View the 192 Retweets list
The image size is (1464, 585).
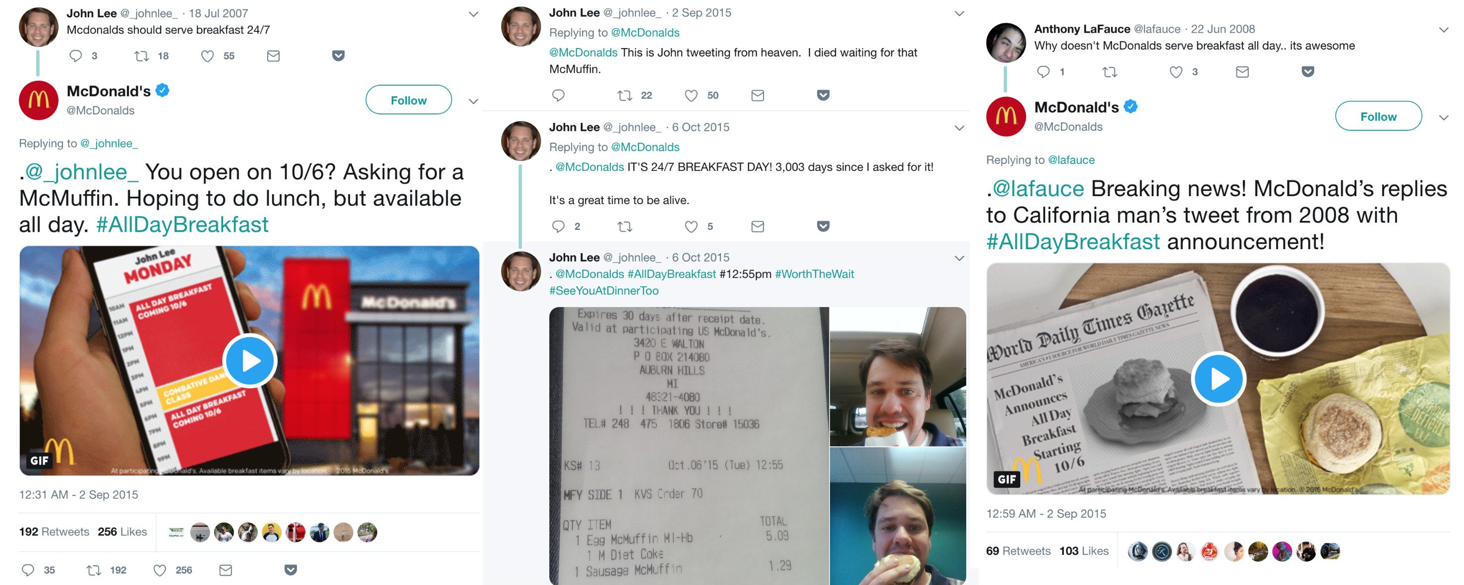point(54,532)
